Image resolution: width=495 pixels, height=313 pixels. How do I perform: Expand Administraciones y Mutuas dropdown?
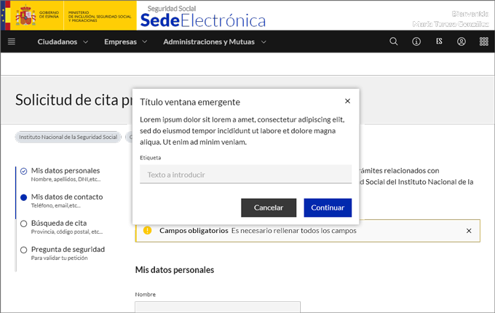coord(213,41)
